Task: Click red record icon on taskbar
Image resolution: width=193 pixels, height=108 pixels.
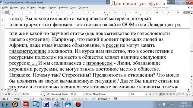Action: pyautogui.click(x=78, y=104)
